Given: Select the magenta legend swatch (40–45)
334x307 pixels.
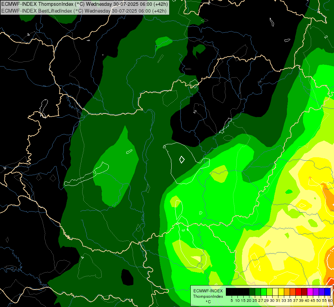Looking at the screenshot, I should 310,292.
